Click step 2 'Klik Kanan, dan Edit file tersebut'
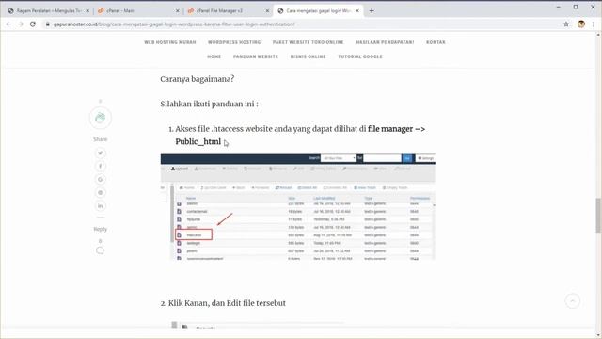 (223, 303)
